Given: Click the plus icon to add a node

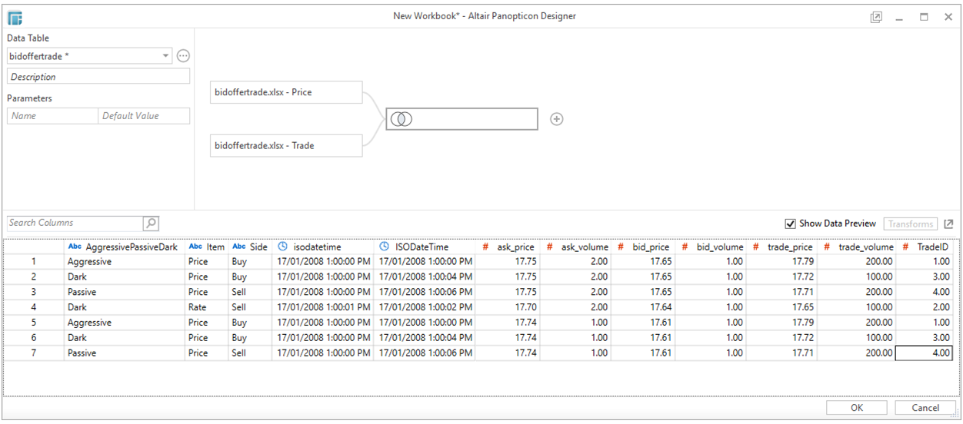Looking at the screenshot, I should (x=557, y=119).
